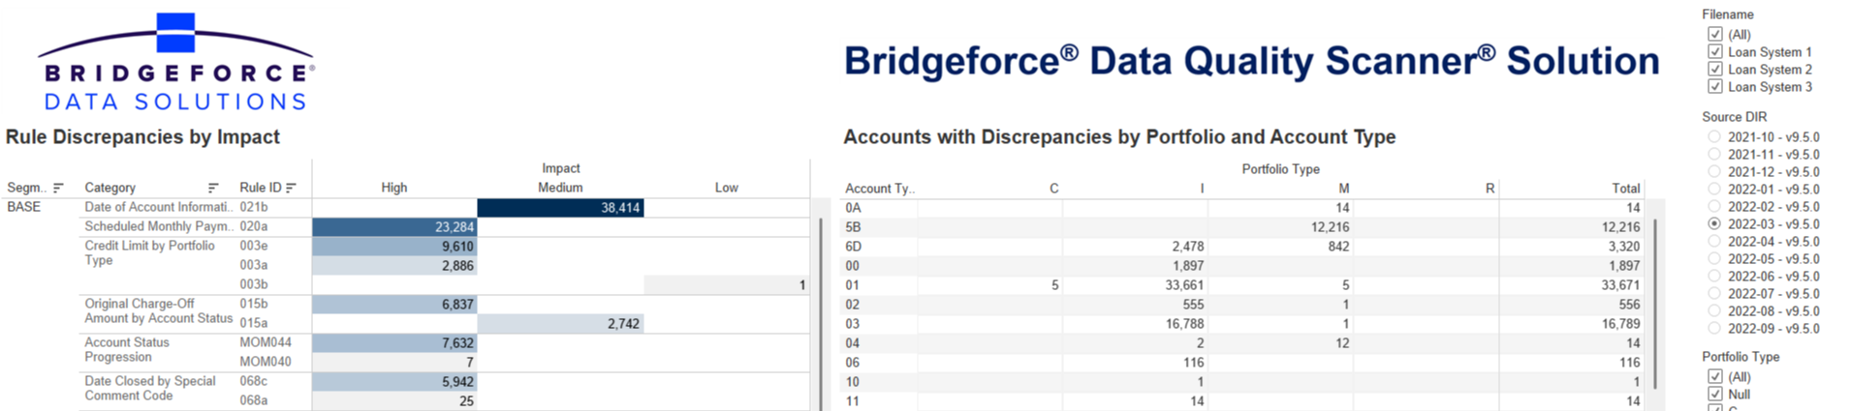Viewport: 1851px width, 411px height.
Task: Click the 2,886 bar for rule 003a
Action: [x=394, y=265]
